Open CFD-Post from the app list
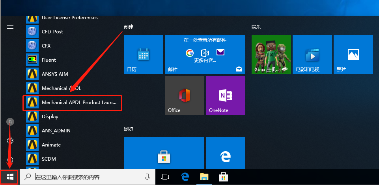This screenshot has width=379, height=185. [73, 31]
